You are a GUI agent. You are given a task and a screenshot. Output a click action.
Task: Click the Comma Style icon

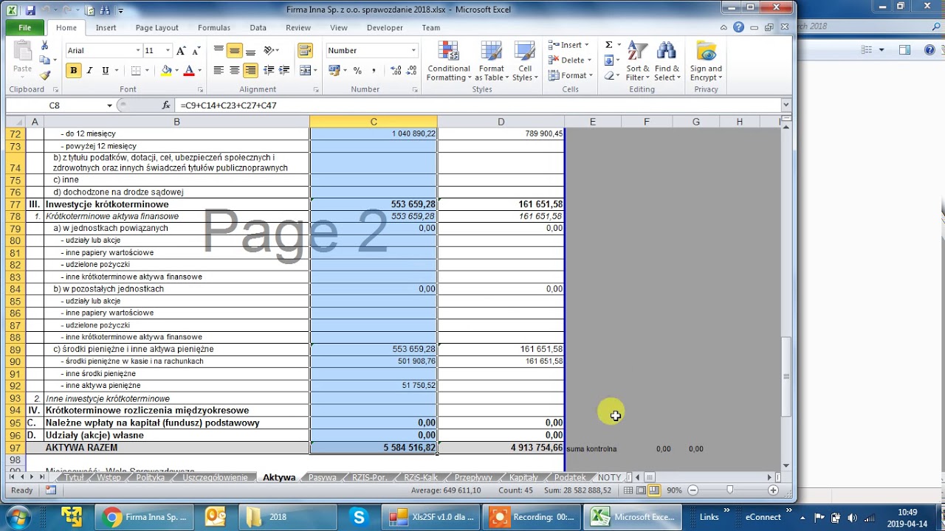[x=374, y=71]
